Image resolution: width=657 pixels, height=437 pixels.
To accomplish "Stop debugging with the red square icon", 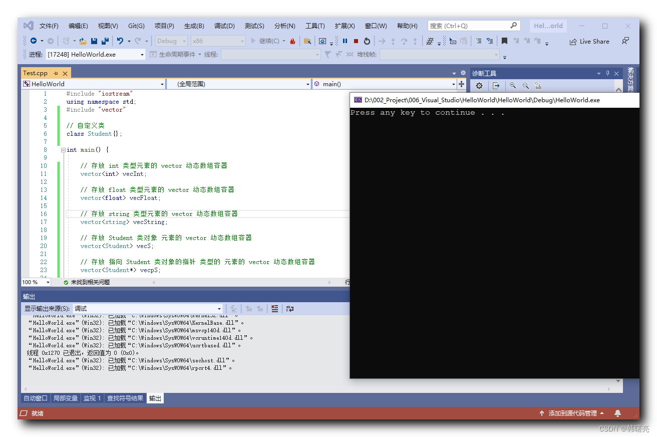I will (356, 41).
